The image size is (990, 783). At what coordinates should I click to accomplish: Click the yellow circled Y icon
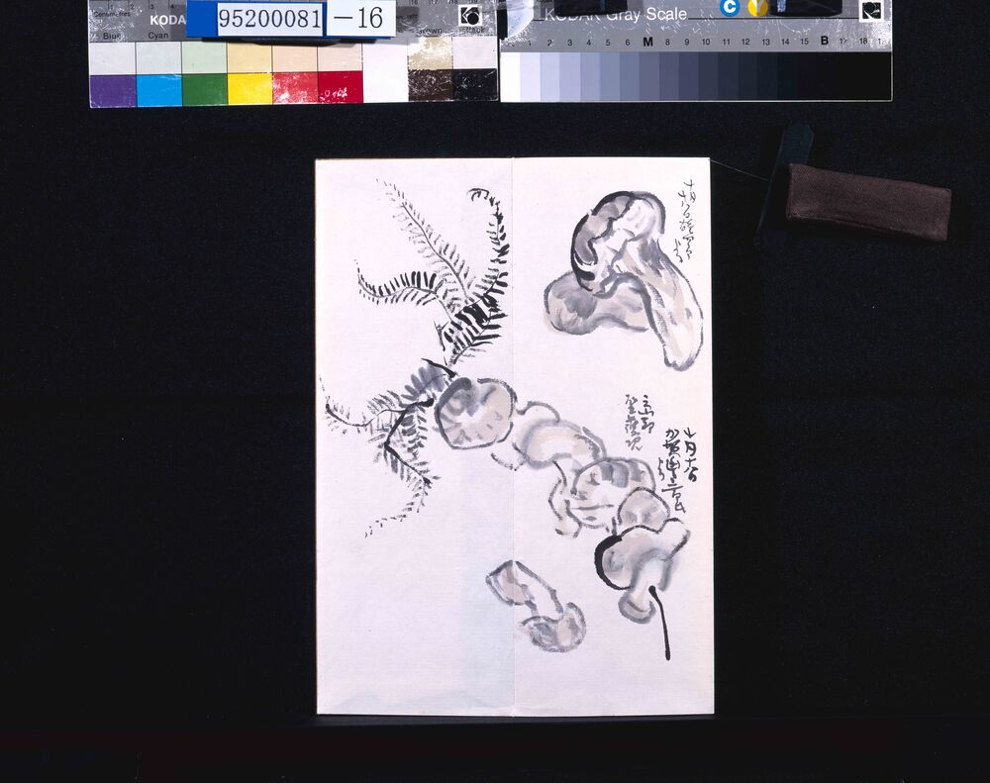(756, 7)
